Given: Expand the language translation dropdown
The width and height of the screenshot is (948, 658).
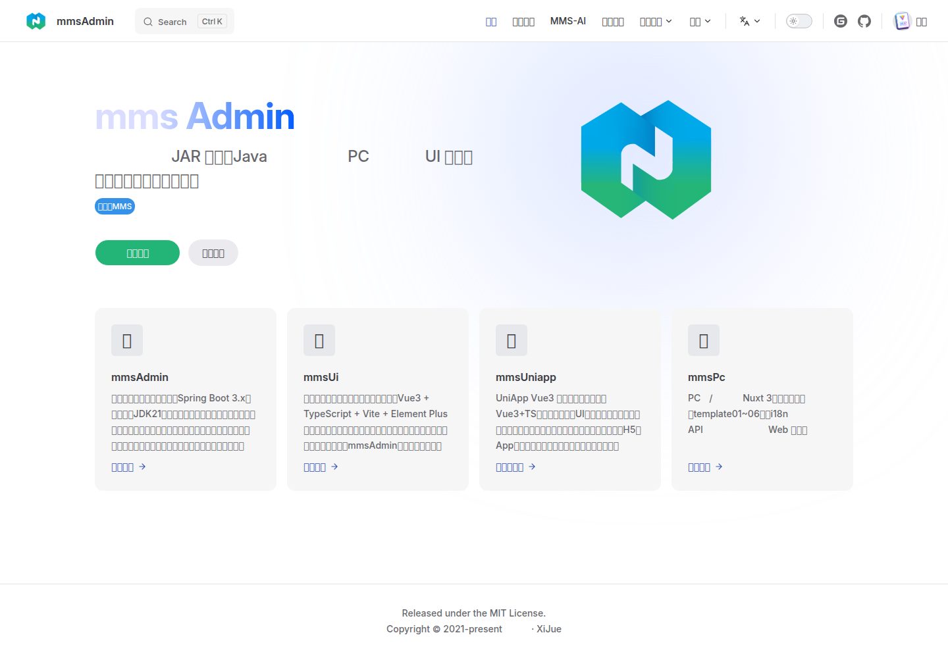Looking at the screenshot, I should [x=750, y=21].
